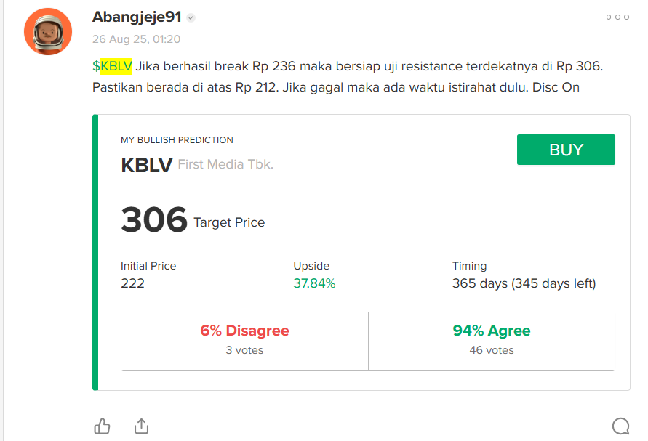This screenshot has width=648, height=441.
Task: Click the $KBLV ticker tag
Action: [113, 66]
